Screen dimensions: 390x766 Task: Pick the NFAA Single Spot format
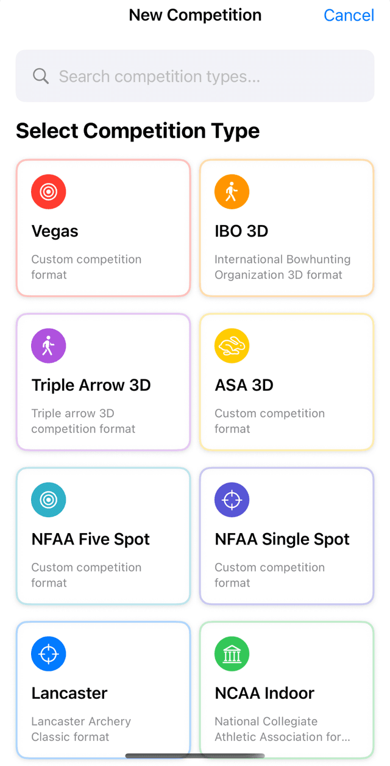click(286, 537)
